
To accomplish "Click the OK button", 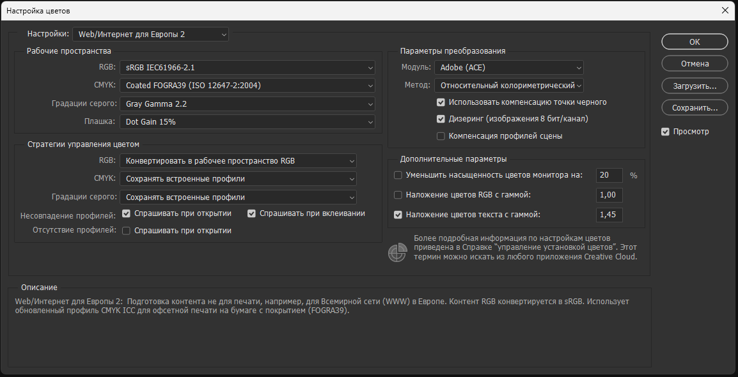I will click(x=695, y=42).
